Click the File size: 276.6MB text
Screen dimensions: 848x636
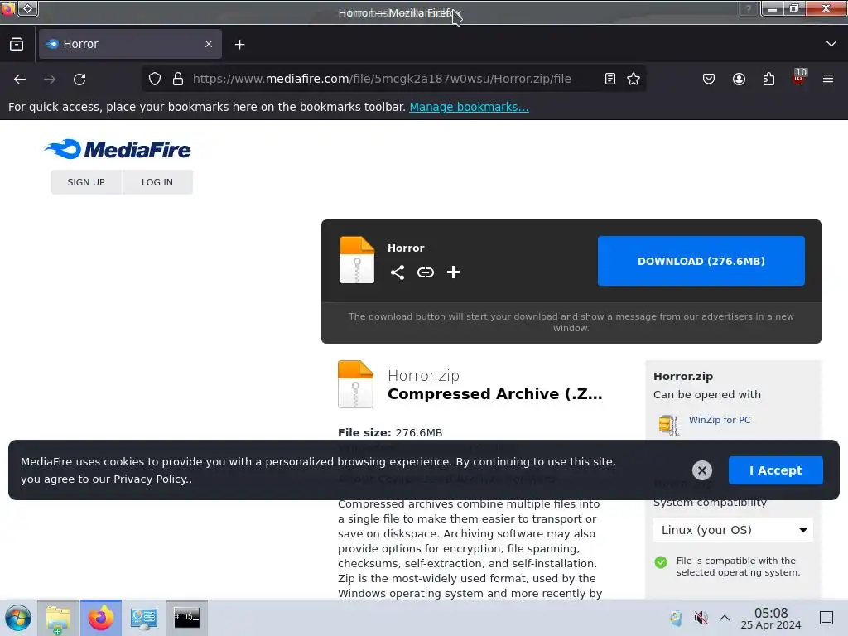coord(390,432)
